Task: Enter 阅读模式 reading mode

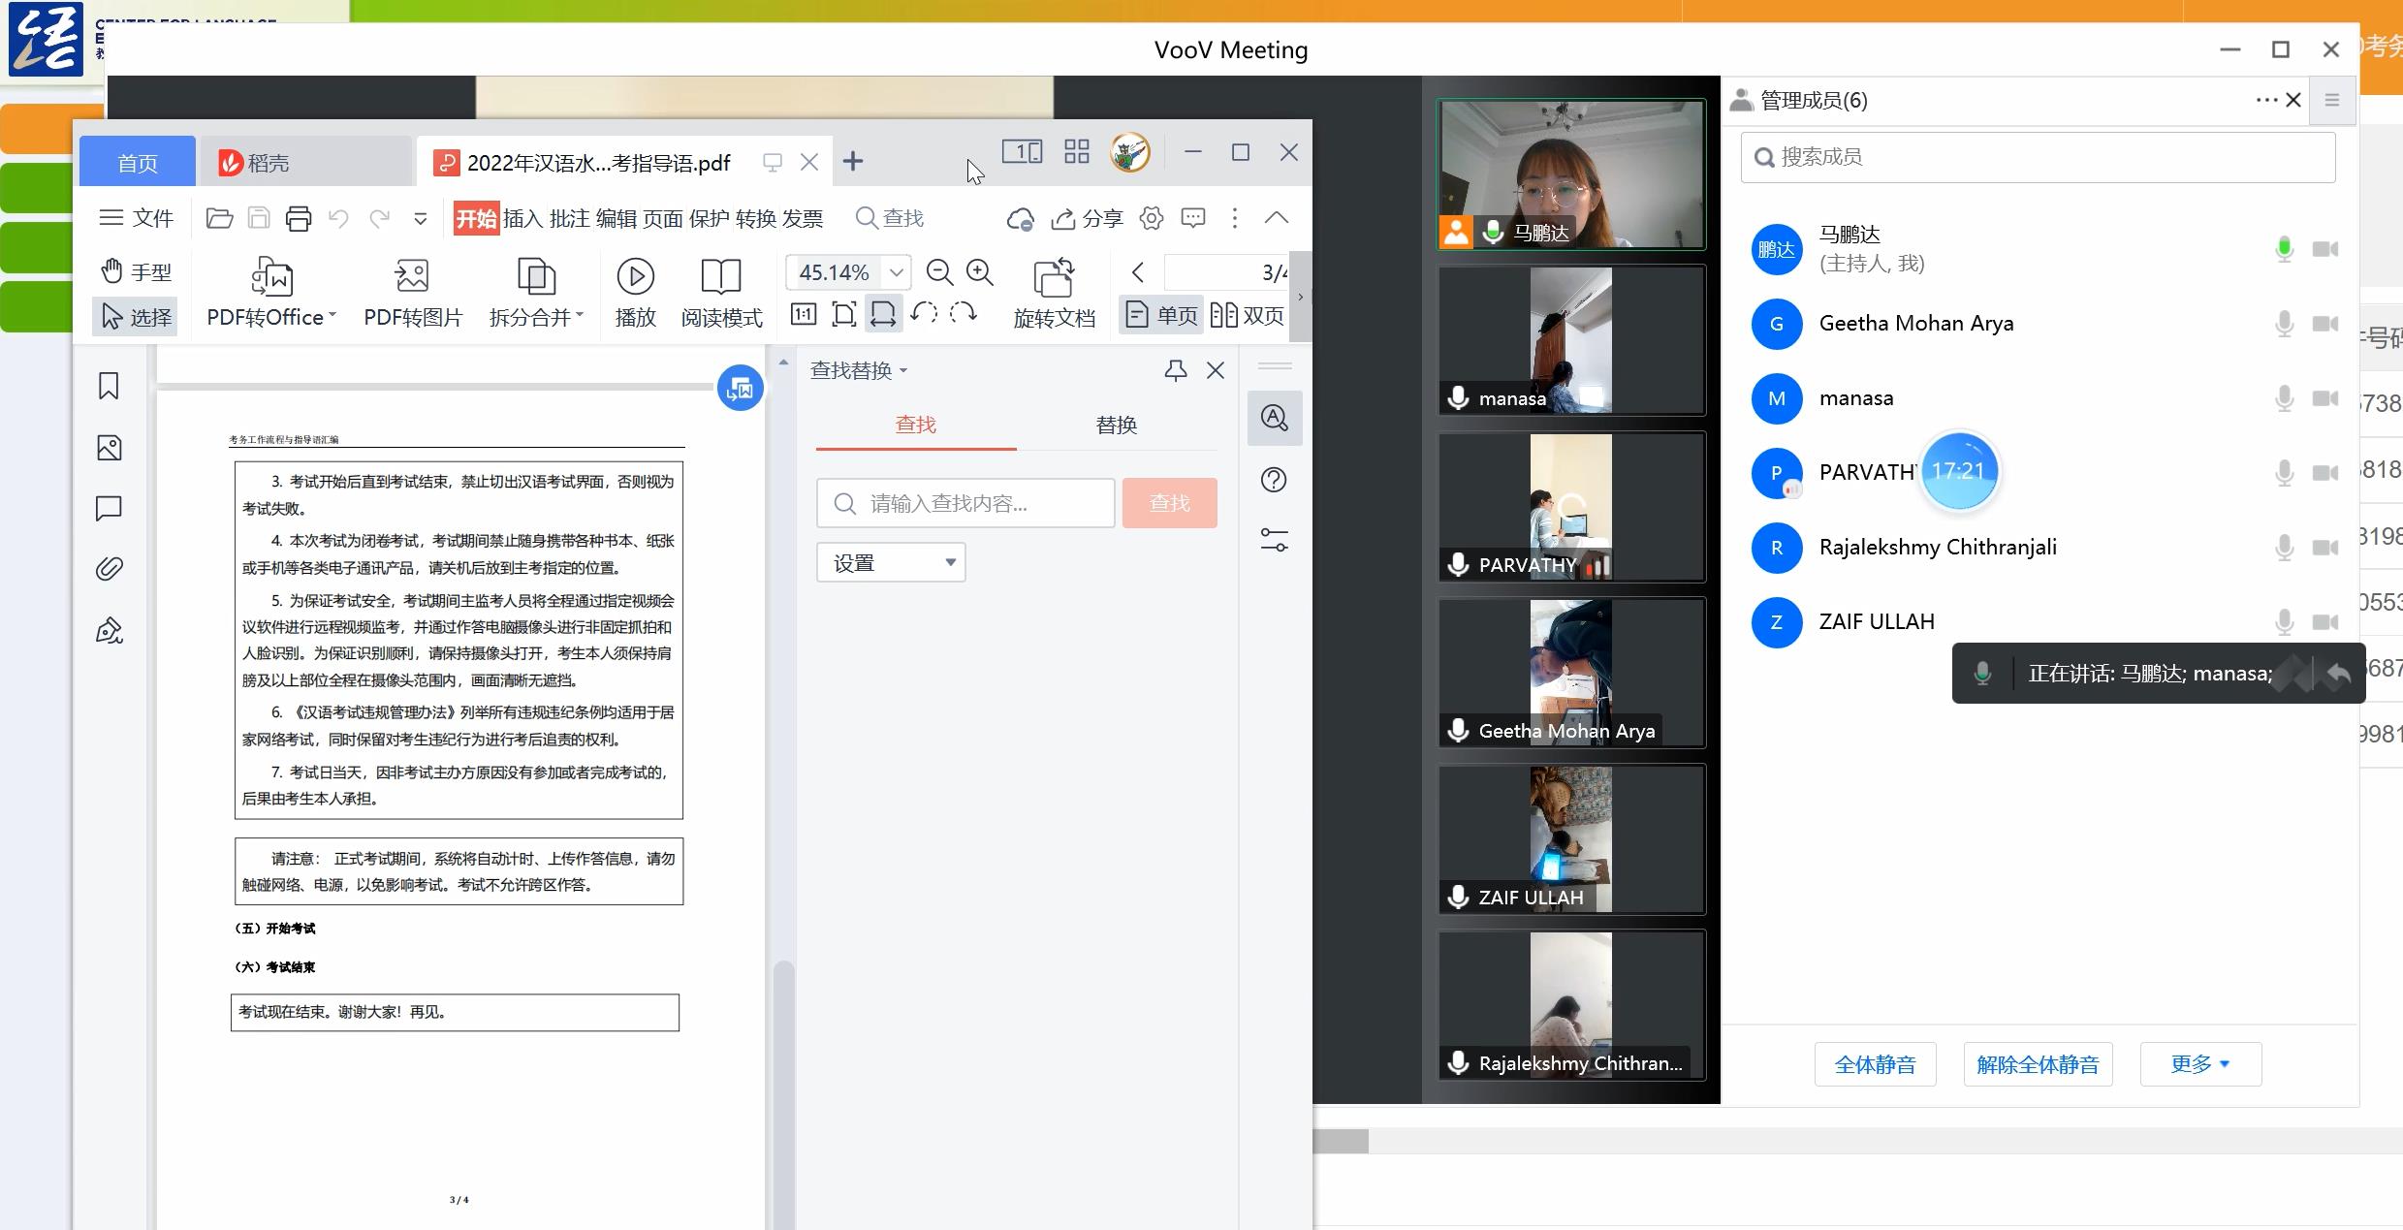Action: tap(721, 293)
